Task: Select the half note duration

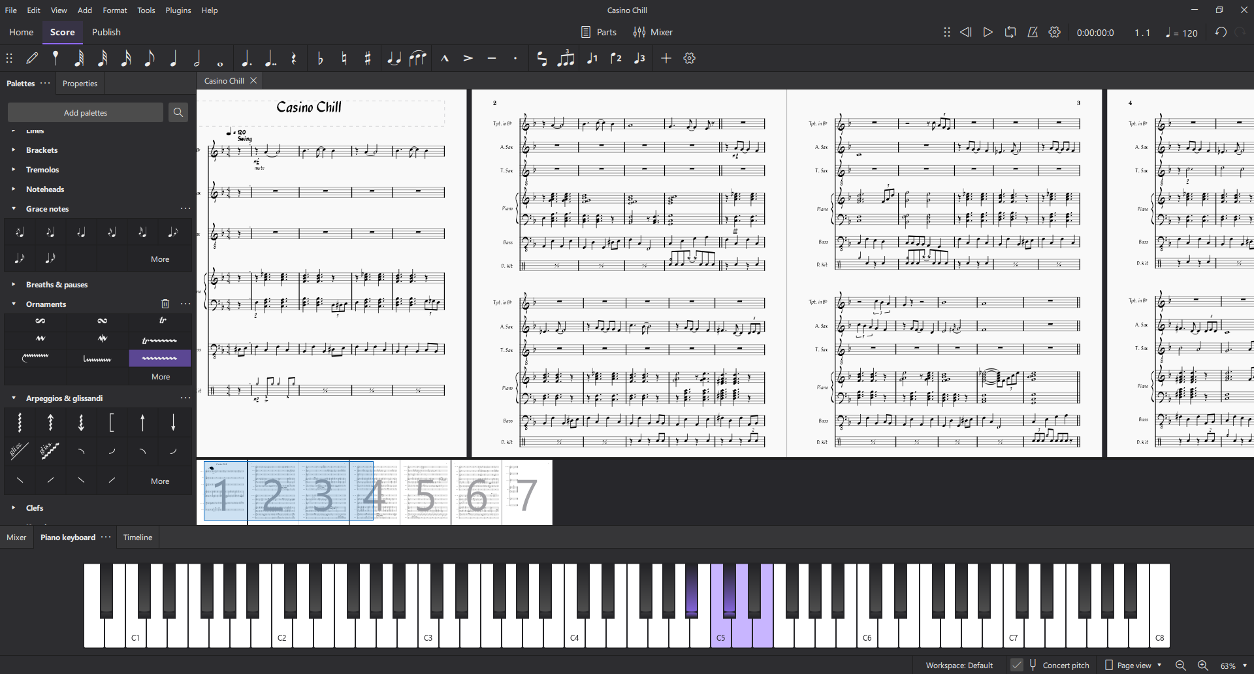Action: pyautogui.click(x=197, y=58)
